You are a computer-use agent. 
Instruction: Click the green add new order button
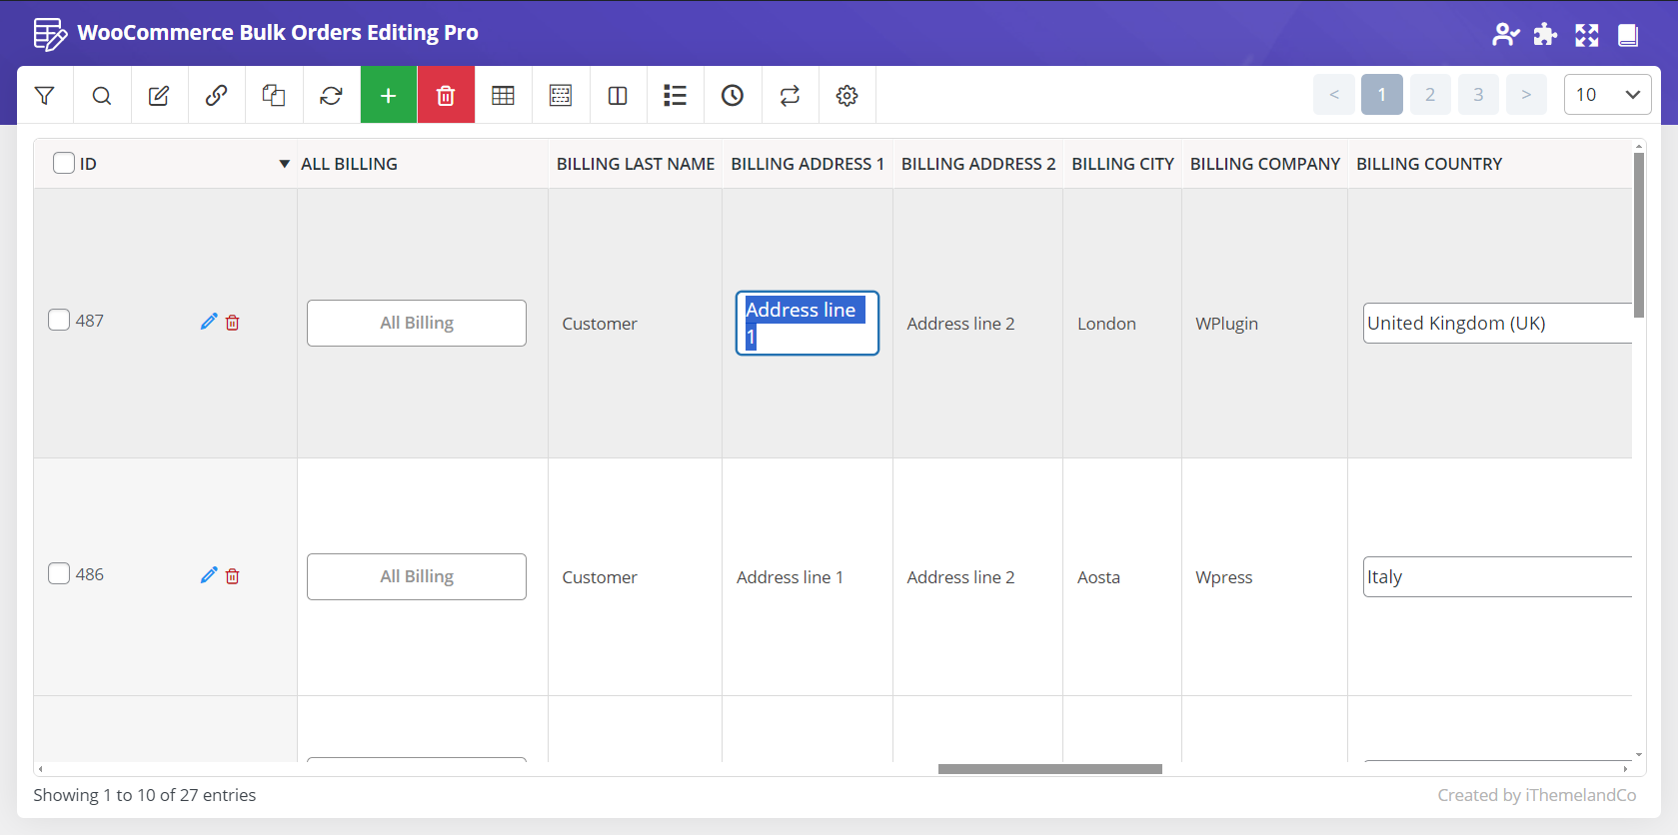389,96
